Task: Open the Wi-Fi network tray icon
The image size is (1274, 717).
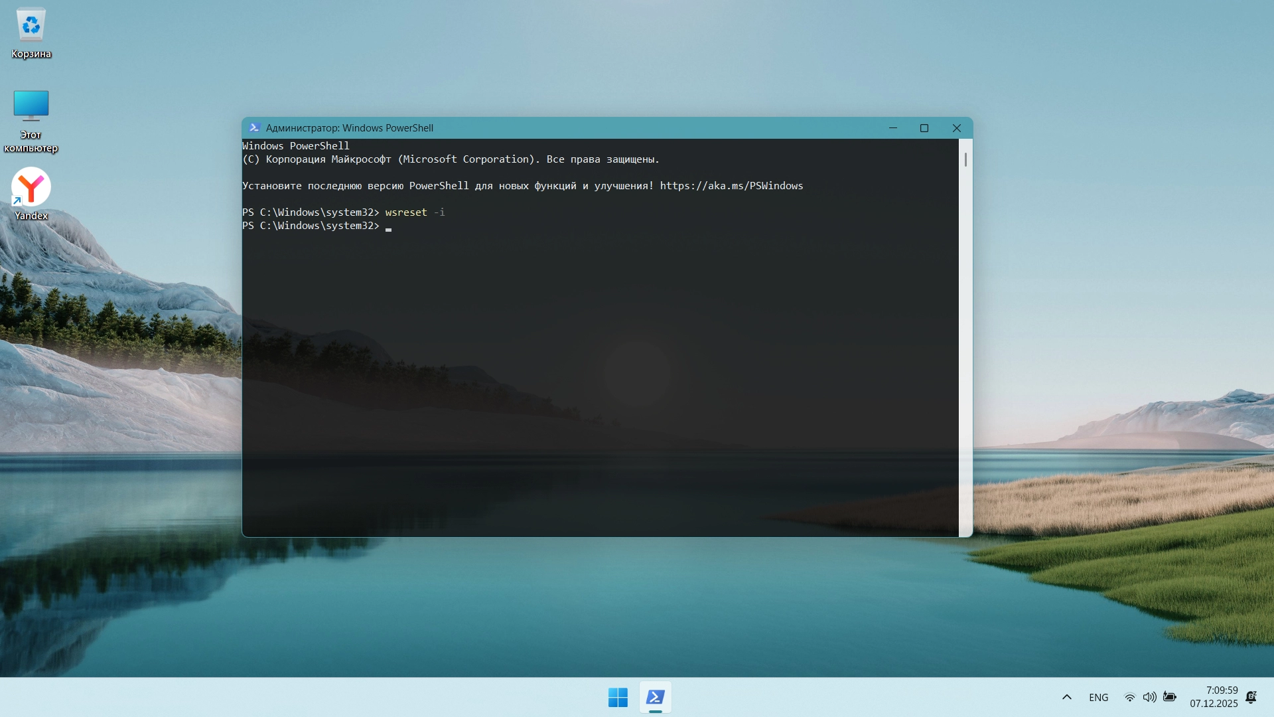Action: pyautogui.click(x=1129, y=697)
